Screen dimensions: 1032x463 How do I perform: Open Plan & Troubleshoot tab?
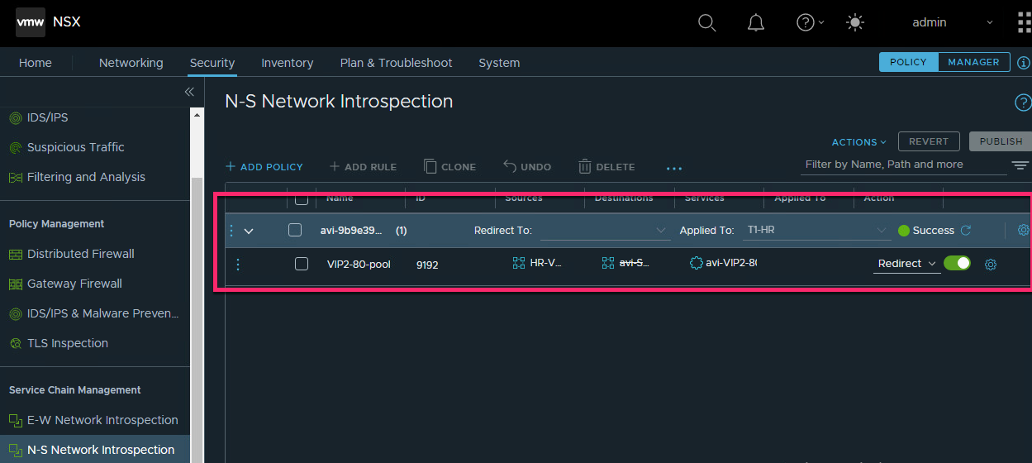(397, 63)
